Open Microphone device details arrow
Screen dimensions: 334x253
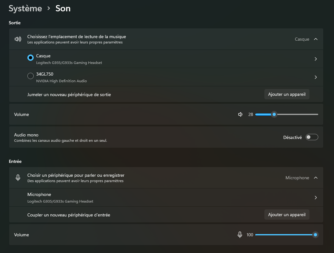tap(315, 198)
